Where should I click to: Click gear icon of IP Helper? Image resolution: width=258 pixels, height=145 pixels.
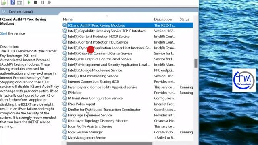[x=64, y=93]
